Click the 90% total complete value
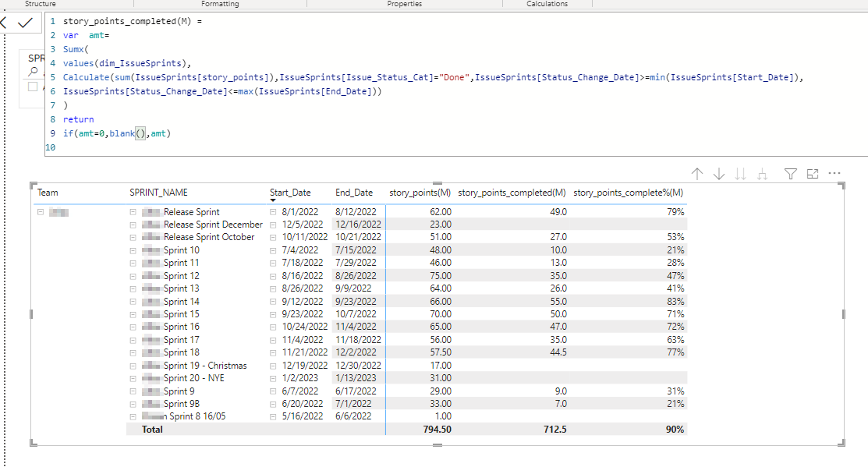 (x=675, y=430)
